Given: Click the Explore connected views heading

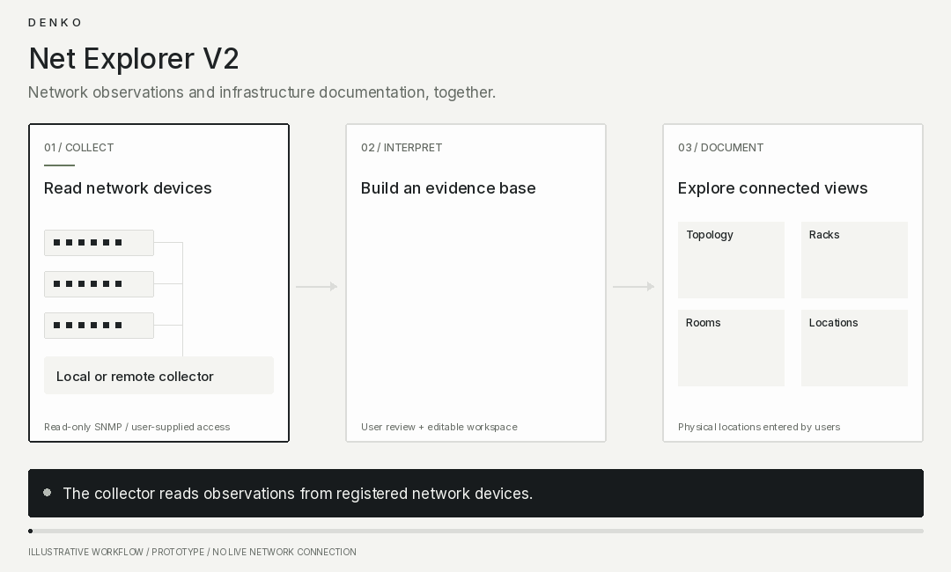Looking at the screenshot, I should (x=773, y=188).
